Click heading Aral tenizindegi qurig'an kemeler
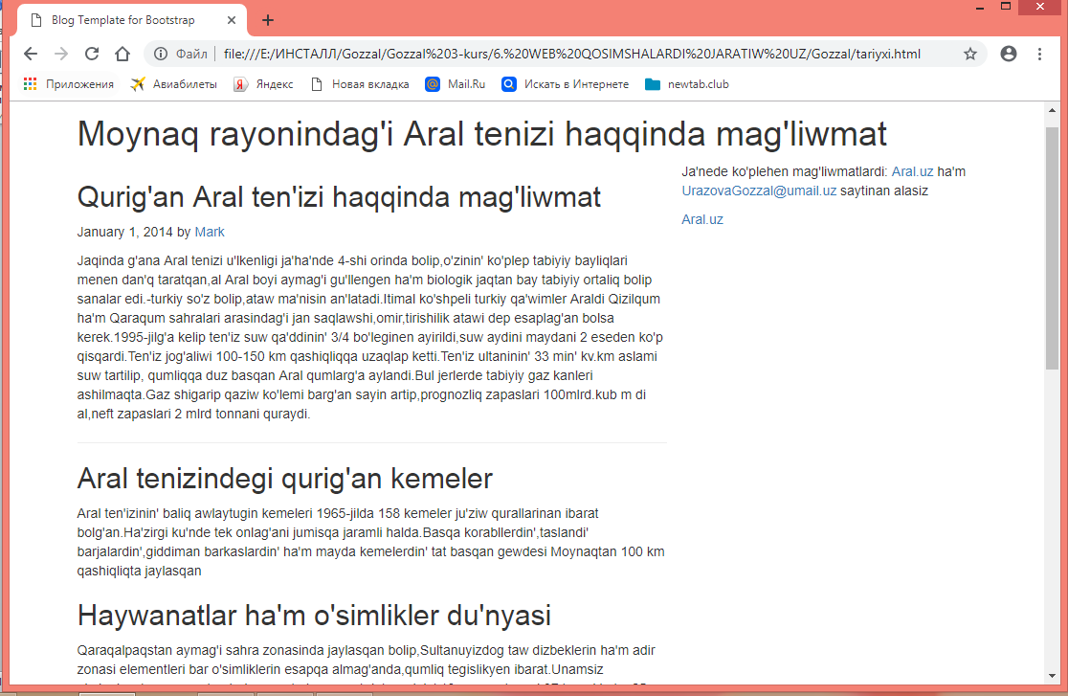 click(285, 479)
